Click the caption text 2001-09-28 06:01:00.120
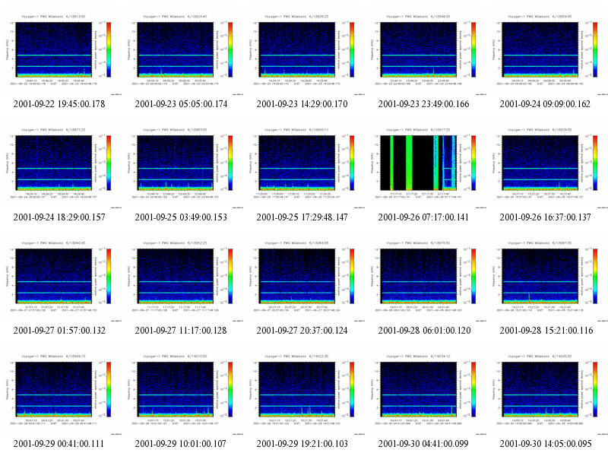Viewport: 608px width, 453px height. tap(425, 331)
